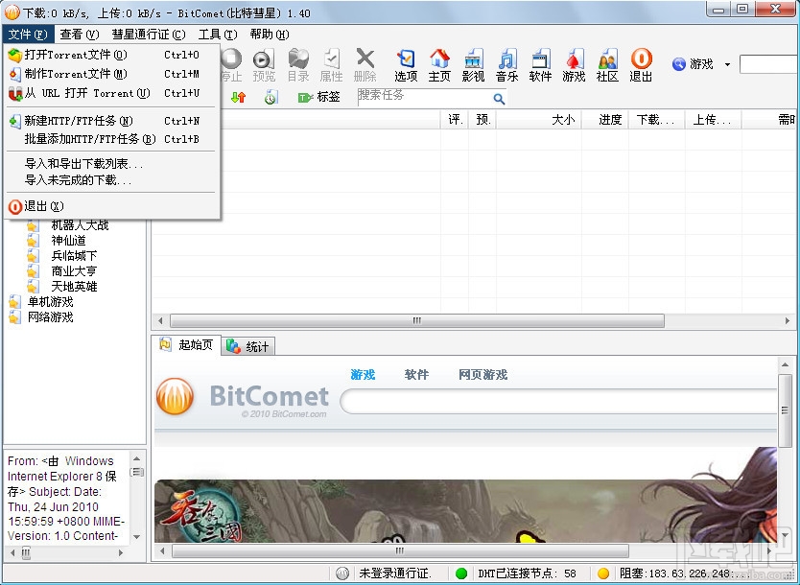Select the 选项 (Options) toolbar icon
This screenshot has height=585, width=800.
click(406, 64)
